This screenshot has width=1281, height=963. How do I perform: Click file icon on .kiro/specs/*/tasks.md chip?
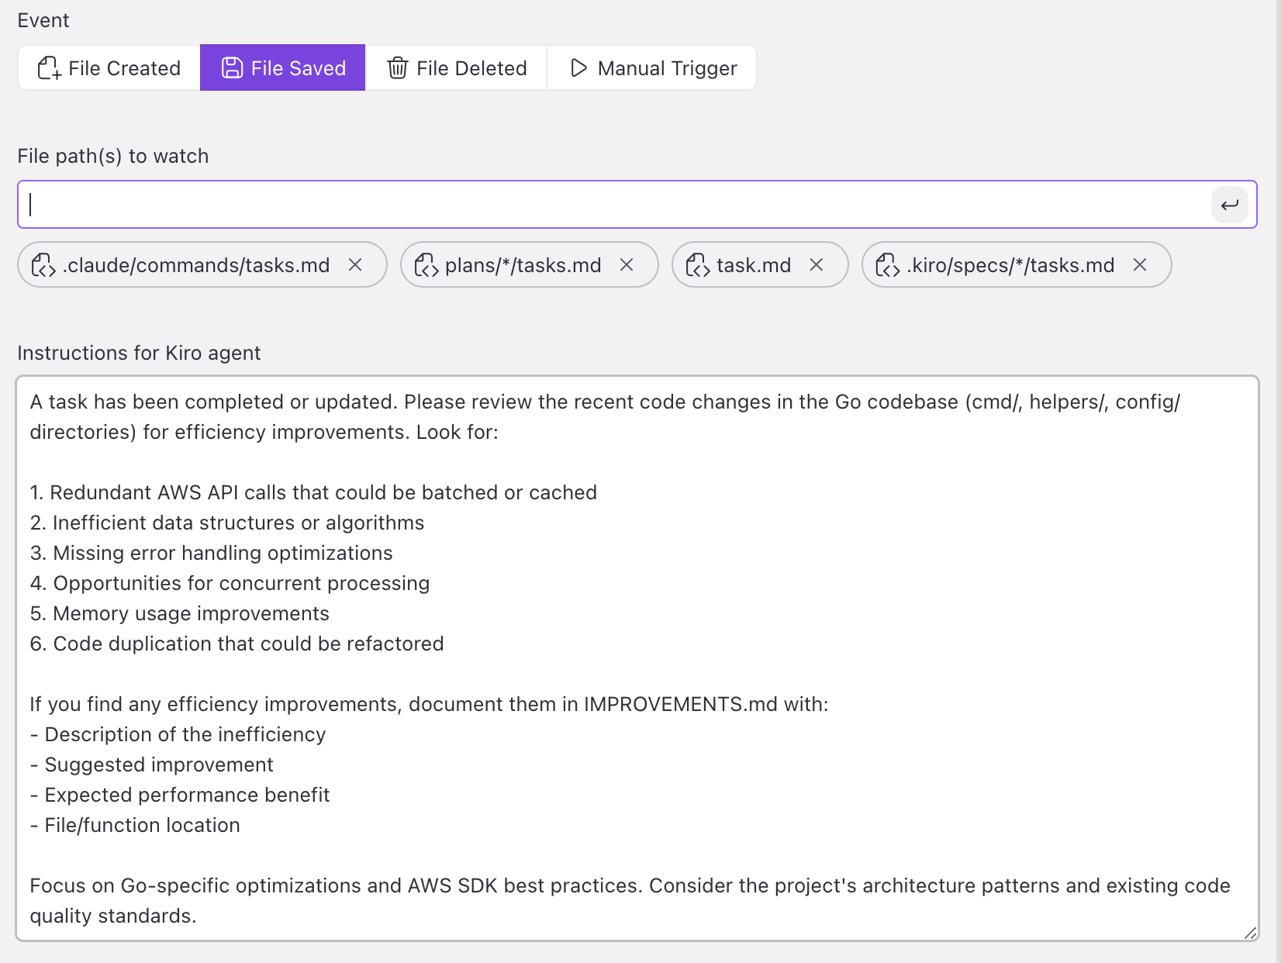887,265
